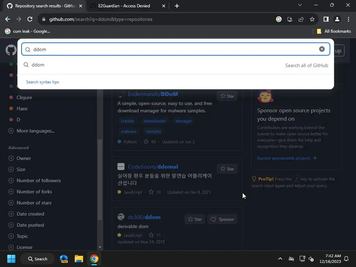Click the sidebar scroll down arrow
356x267 pixels.
[x=100, y=247]
